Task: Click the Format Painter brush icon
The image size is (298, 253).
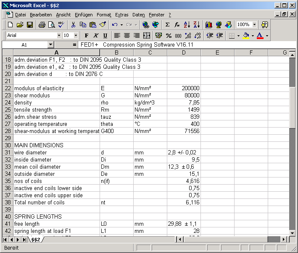Action: coord(103,25)
